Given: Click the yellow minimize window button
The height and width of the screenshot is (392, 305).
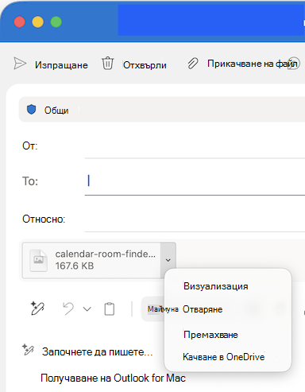Looking at the screenshot, I should tap(38, 22).
